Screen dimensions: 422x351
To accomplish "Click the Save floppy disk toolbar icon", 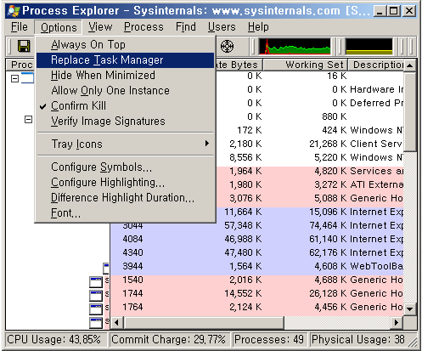I will pyautogui.click(x=24, y=46).
